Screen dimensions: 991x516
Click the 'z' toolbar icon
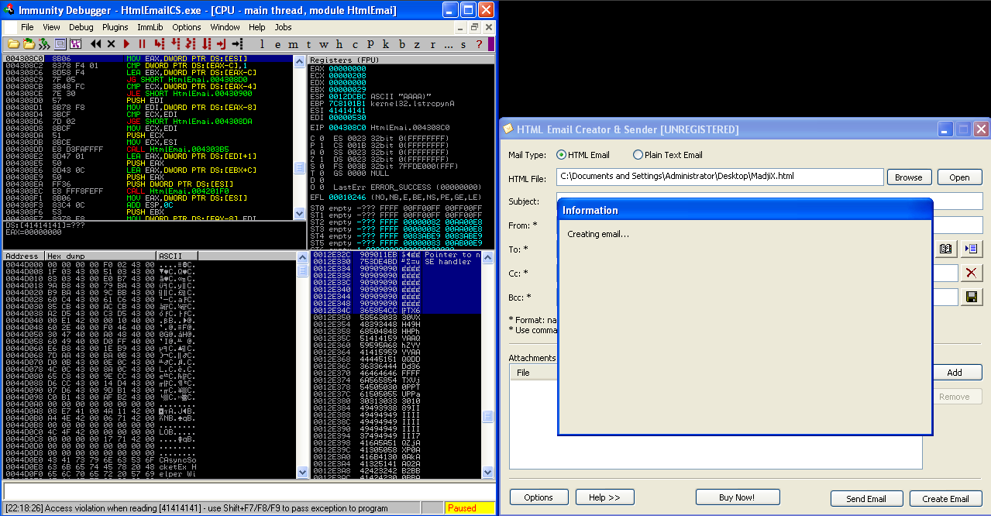tap(416, 44)
